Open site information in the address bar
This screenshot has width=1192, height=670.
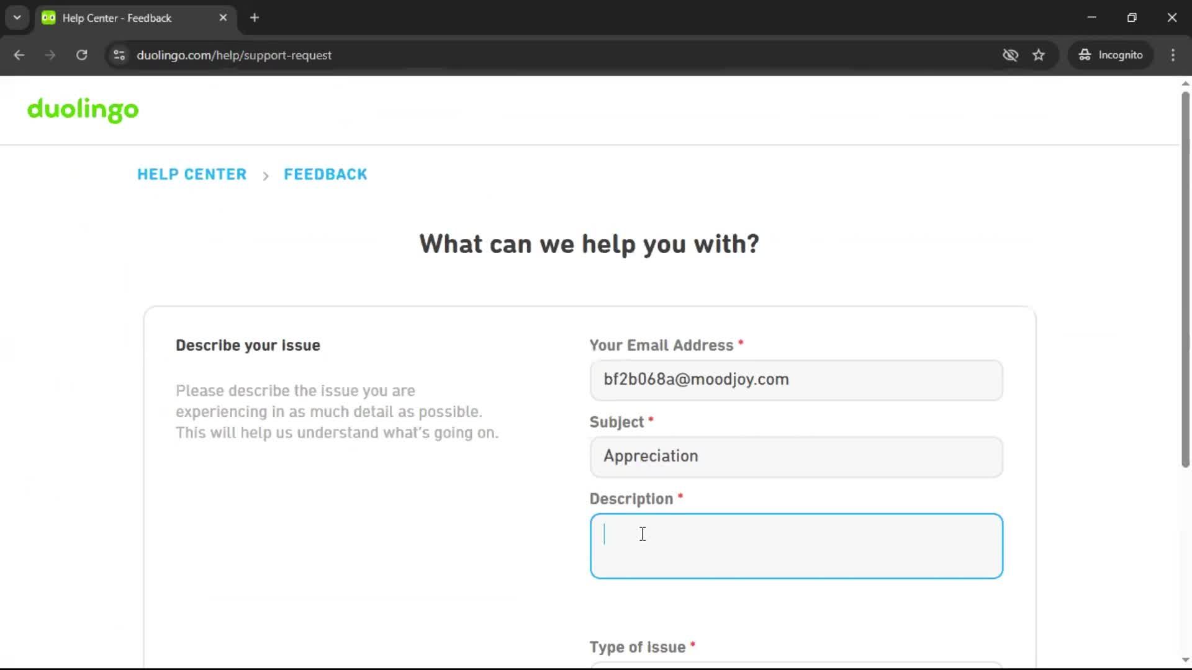pos(119,55)
